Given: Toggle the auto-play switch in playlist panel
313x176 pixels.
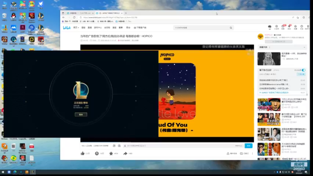Looking at the screenshot, I should tap(304, 70).
